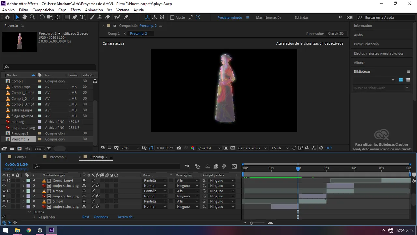Viewport: 417px width, 235px height.
Task: Open the 25% magnification dropdown
Action: pos(130,148)
